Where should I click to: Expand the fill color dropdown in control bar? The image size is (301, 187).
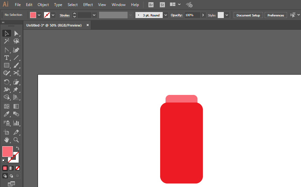(39, 15)
